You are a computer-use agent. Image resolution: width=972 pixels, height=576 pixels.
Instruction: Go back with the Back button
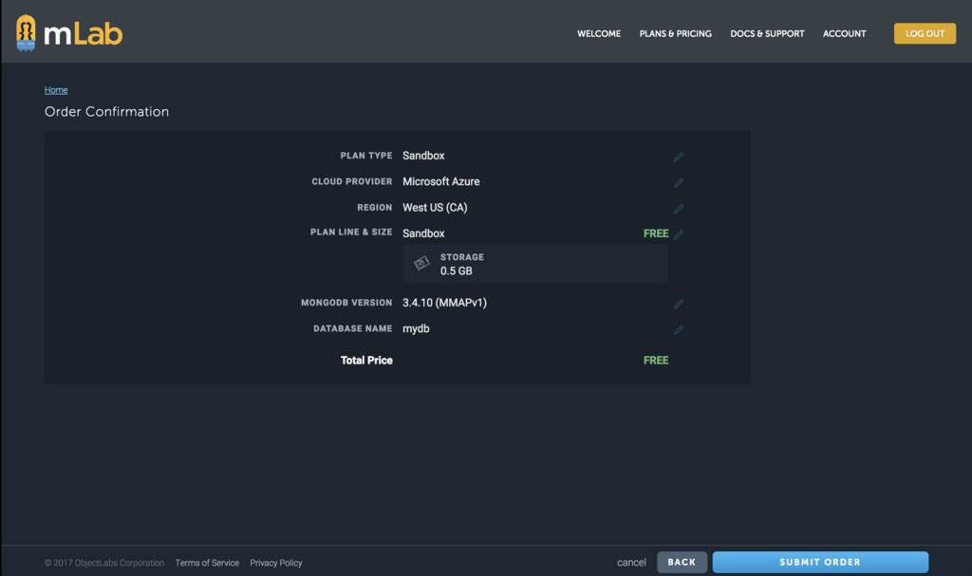pos(682,563)
